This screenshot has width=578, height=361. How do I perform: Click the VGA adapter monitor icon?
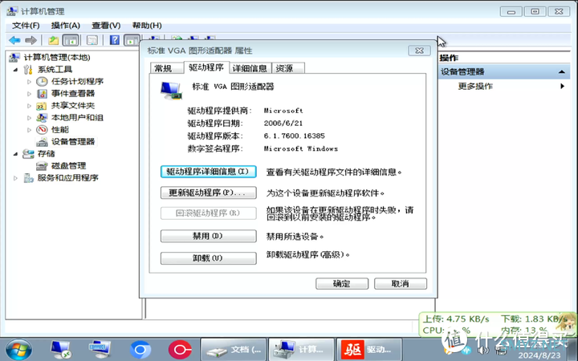[x=171, y=90]
